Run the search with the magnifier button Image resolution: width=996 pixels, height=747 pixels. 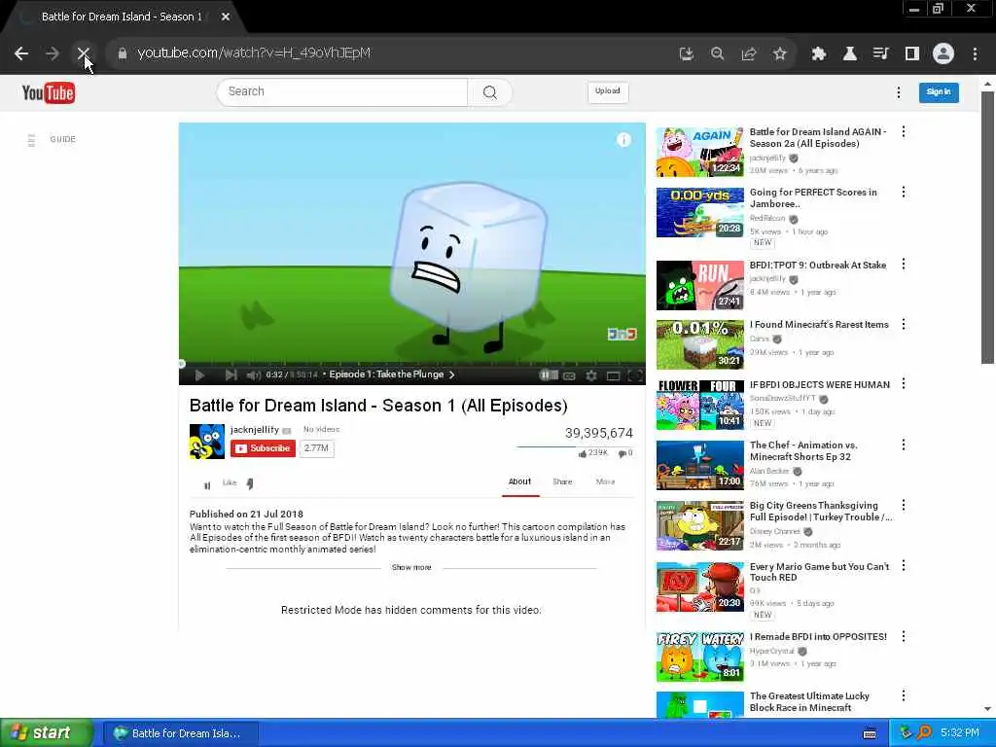point(490,92)
